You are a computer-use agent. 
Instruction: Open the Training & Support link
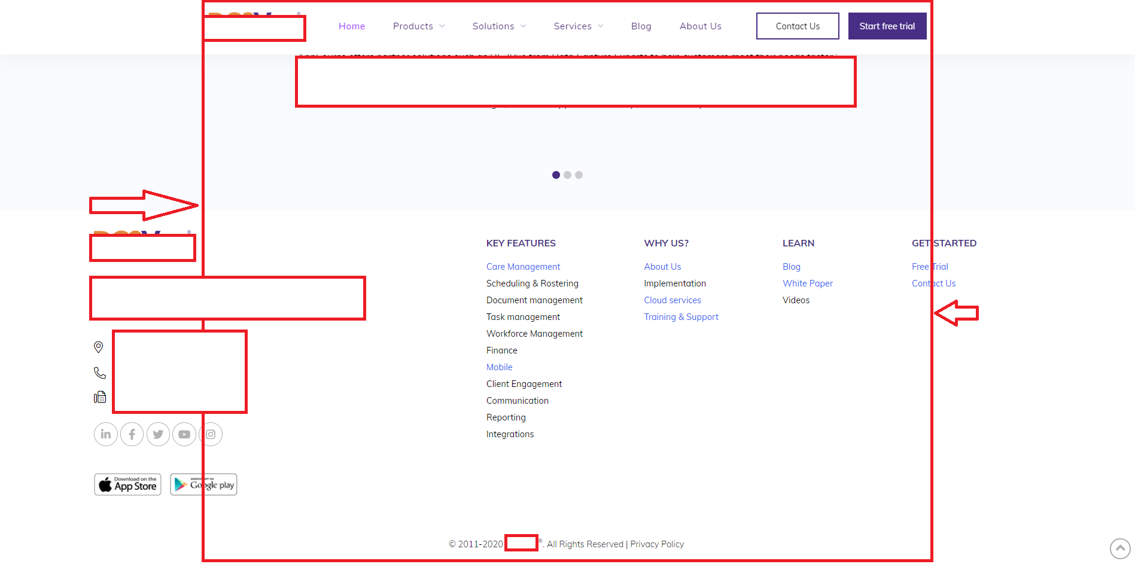pyautogui.click(x=681, y=317)
